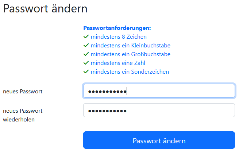Viewport: 239px width, 155px height.
Task: Click the "neues Passwort wiederholen" field label
Action: (x=23, y=115)
